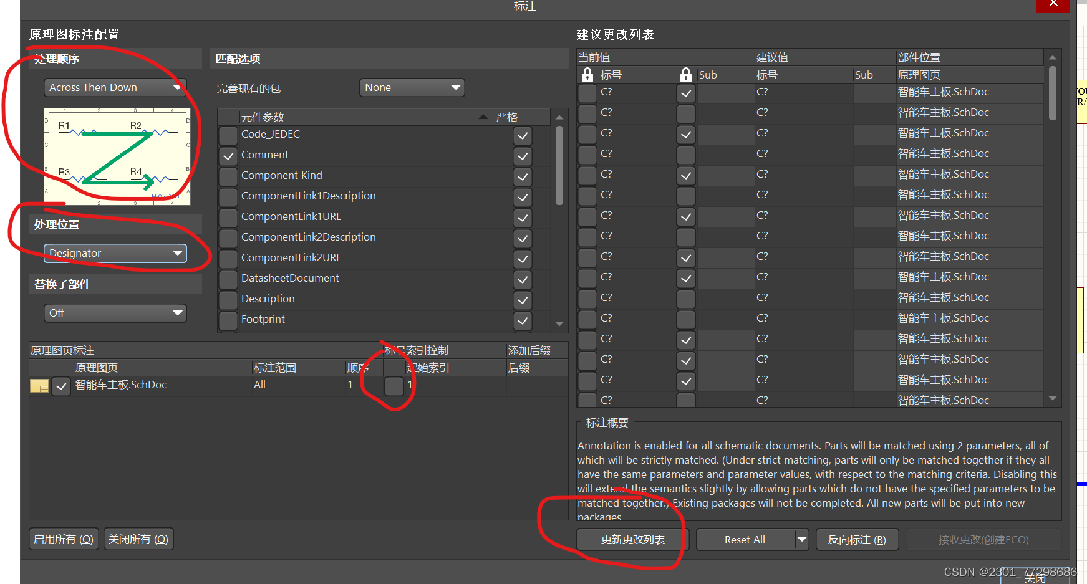
Task: Click the up arrow of parameter list scrollbar
Action: click(x=559, y=117)
